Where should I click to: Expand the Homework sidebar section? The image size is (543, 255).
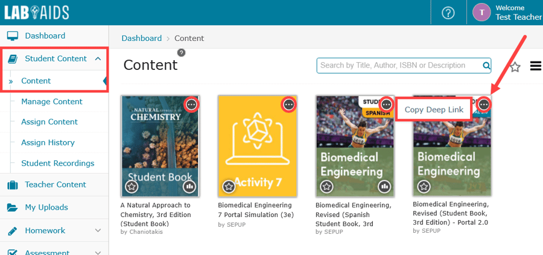pos(98,230)
